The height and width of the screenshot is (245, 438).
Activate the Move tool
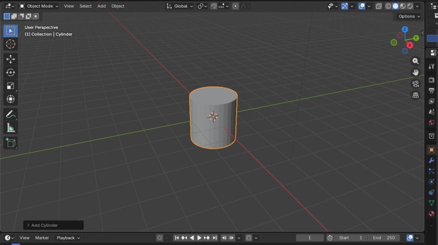pos(11,59)
